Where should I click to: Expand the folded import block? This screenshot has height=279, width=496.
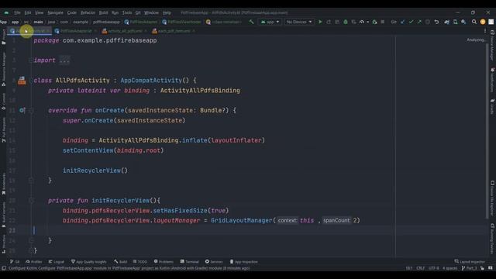pyautogui.click(x=64, y=60)
